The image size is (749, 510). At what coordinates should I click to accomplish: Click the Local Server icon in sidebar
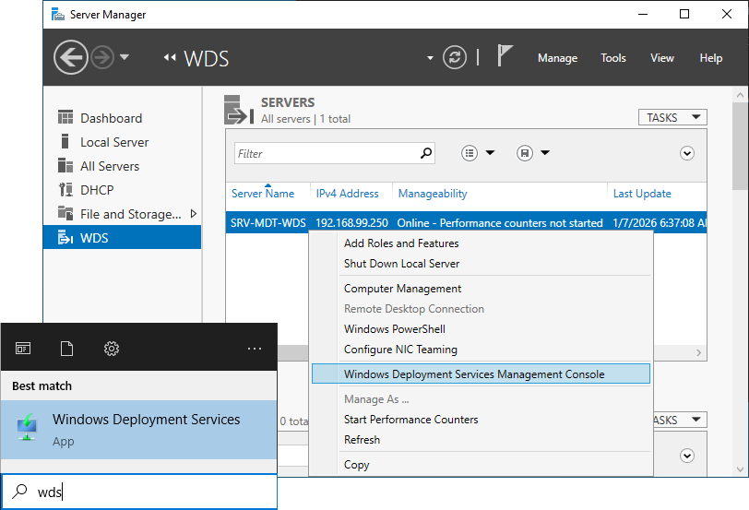(x=65, y=141)
